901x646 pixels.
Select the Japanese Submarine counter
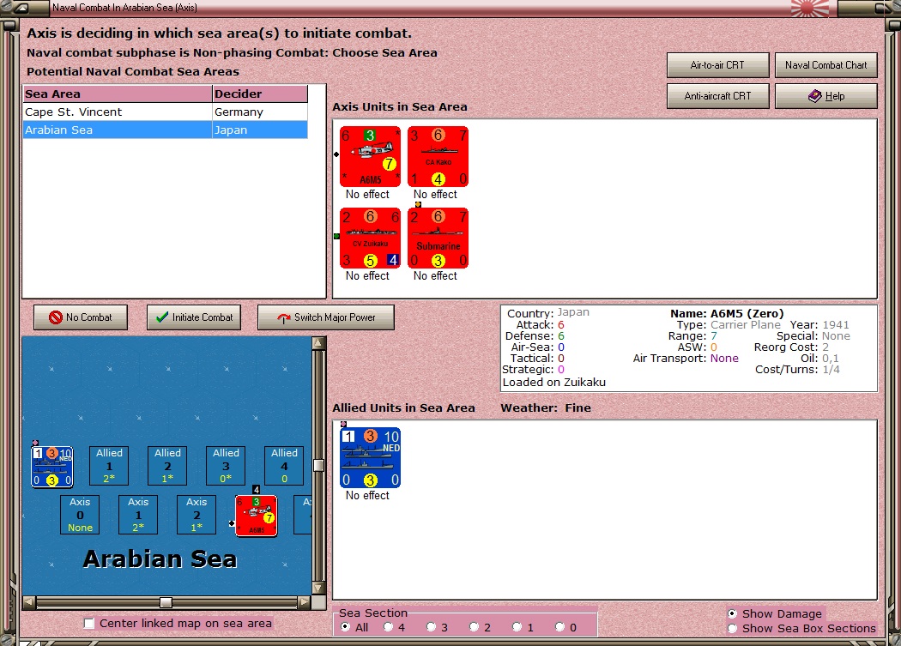point(438,238)
